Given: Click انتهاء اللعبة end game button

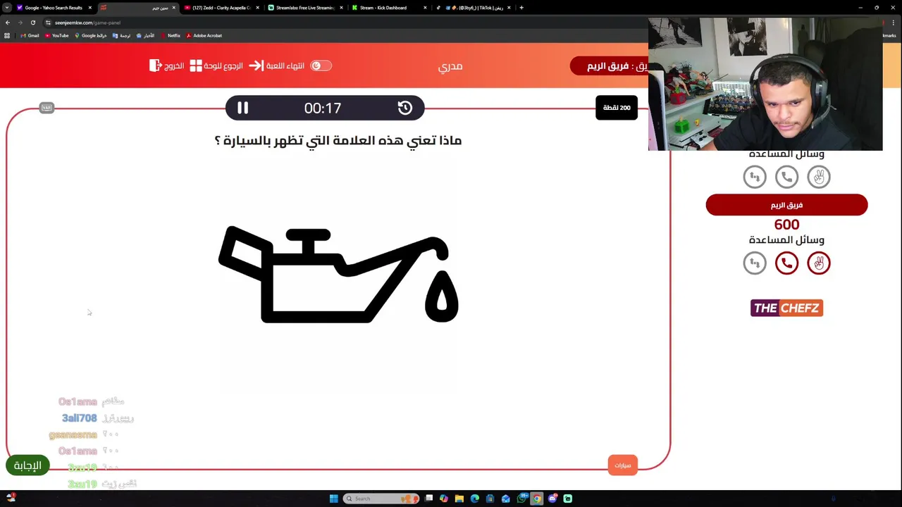Looking at the screenshot, I should coord(277,65).
